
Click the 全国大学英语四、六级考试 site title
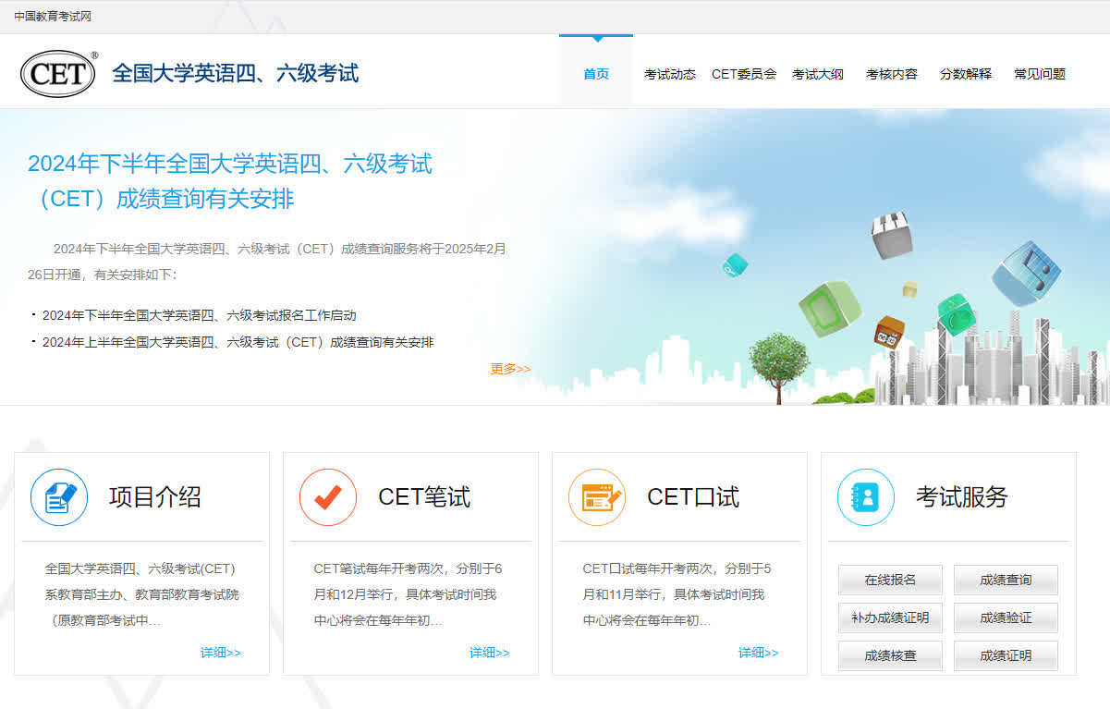coord(236,73)
